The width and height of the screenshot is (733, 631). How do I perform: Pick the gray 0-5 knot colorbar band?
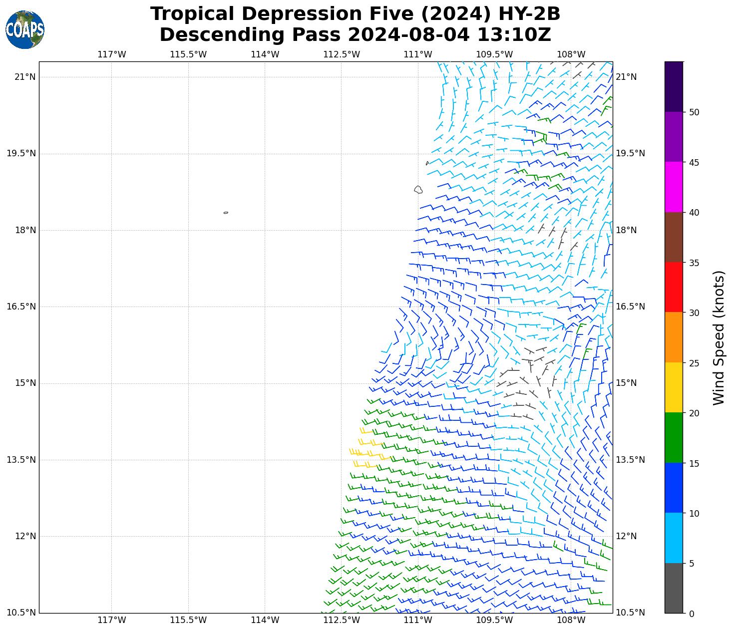[674, 588]
